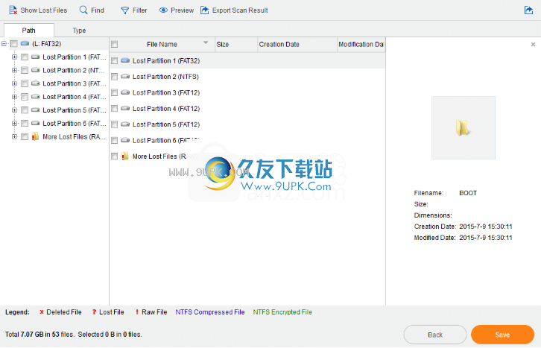The height and width of the screenshot is (348, 541).
Task: Click the L: FAT32 drive icon in tree
Action: [x=25, y=43]
